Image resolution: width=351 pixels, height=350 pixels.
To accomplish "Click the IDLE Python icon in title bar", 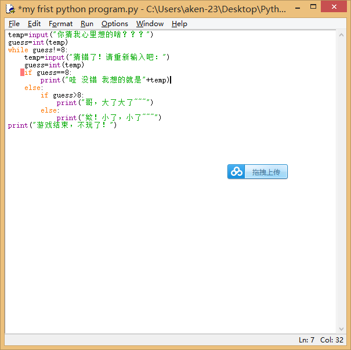I will 10,9.
